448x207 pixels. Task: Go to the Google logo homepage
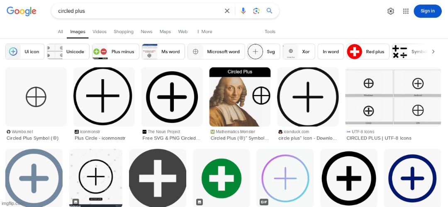click(x=22, y=11)
